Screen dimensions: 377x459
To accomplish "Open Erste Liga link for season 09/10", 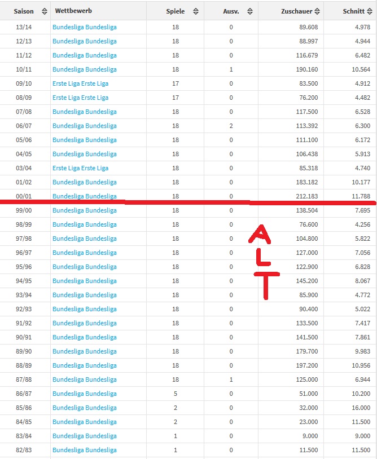I will pos(80,83).
